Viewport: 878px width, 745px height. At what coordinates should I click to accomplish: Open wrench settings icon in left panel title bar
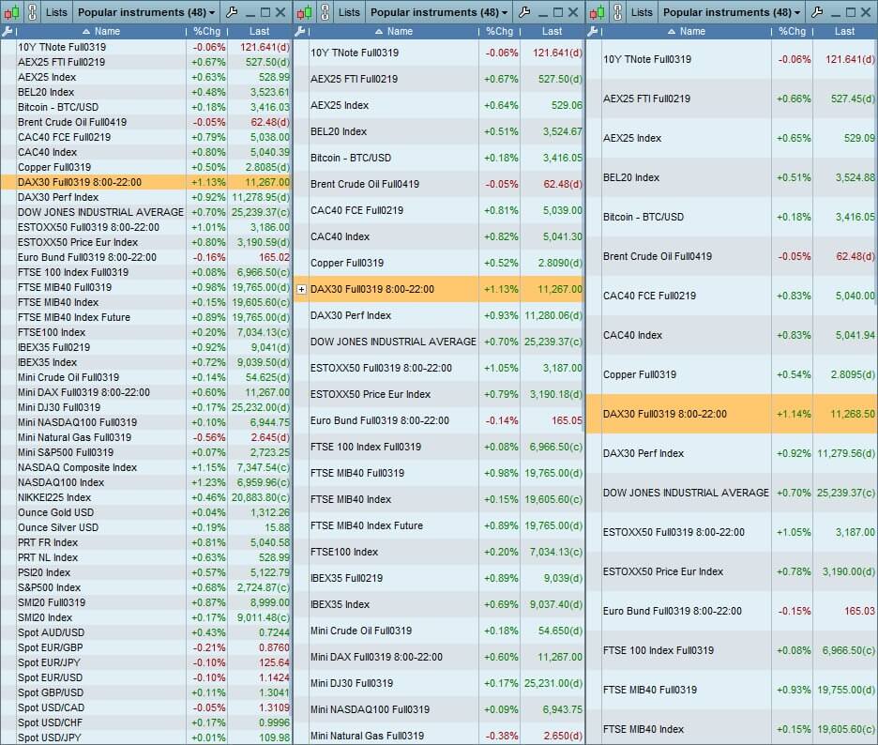coord(232,12)
